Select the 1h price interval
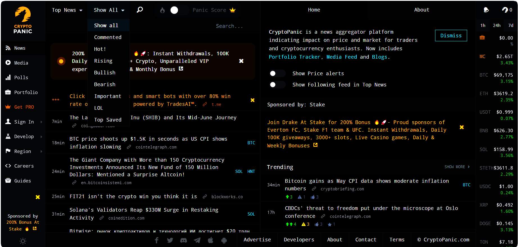 (x=483, y=26)
